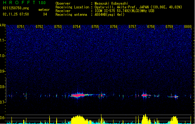The width and height of the screenshot is (195, 124).
Task: Click the 0759 time marker
Action: [169, 27]
